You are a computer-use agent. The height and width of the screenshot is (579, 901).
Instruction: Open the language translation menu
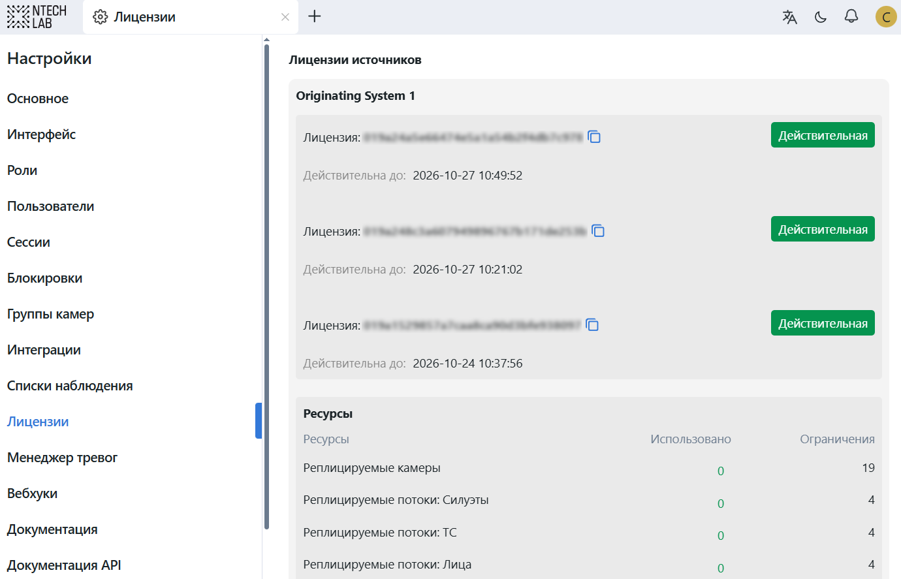789,17
